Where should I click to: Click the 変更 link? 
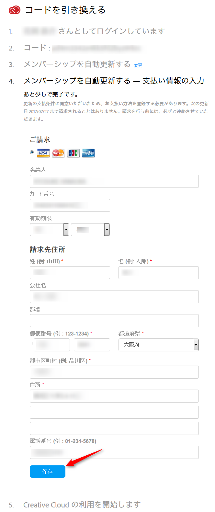[x=138, y=65]
